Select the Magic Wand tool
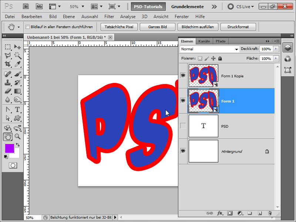The image size is (296, 222). pyautogui.click(x=17, y=55)
